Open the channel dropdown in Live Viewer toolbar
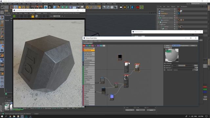The width and height of the screenshot is (210, 118). pos(57,16)
